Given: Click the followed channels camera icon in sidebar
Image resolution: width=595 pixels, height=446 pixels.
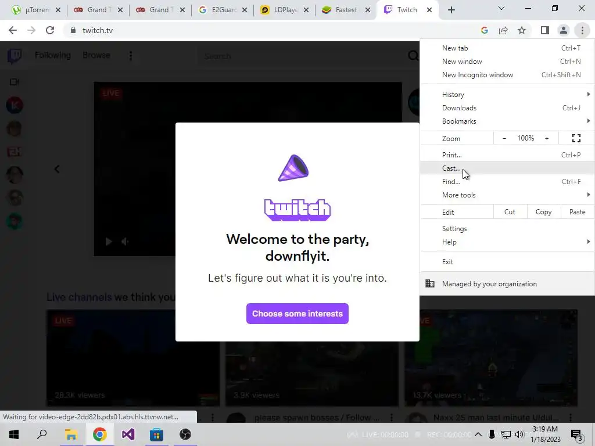Looking at the screenshot, I should pos(15,82).
